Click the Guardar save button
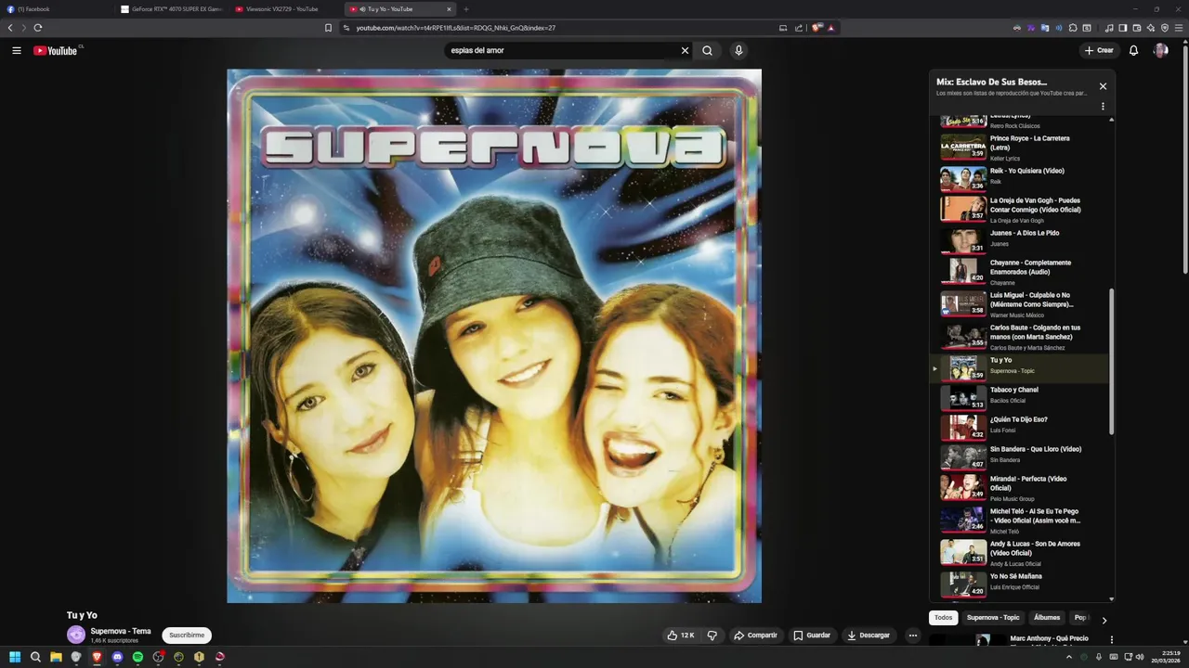This screenshot has height=668, width=1189. tap(812, 636)
